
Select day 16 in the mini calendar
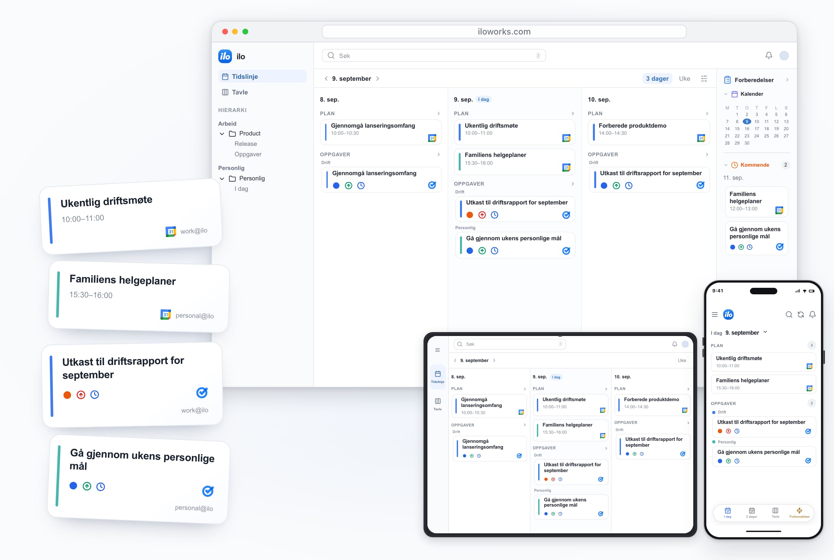[x=746, y=129]
